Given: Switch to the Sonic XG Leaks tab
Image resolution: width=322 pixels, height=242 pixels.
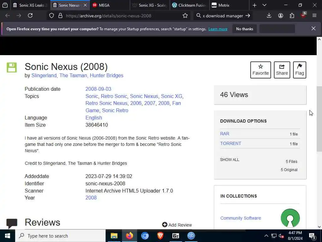Looking at the screenshot, I should pos(30,5).
